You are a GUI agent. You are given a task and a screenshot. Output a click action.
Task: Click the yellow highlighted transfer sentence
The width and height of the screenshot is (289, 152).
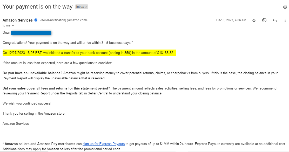pos(88,53)
